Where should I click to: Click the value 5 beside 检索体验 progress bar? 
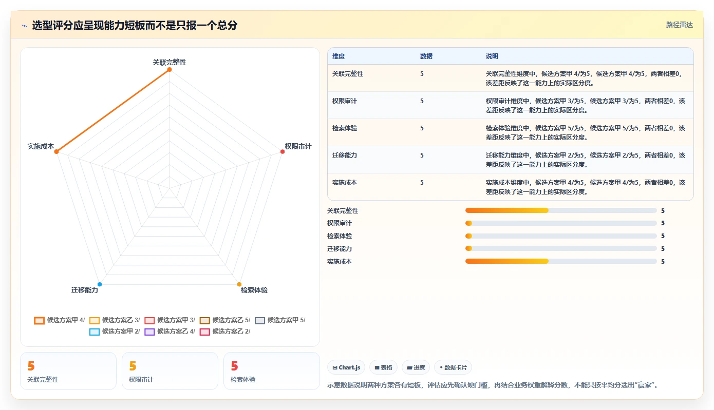[663, 236]
